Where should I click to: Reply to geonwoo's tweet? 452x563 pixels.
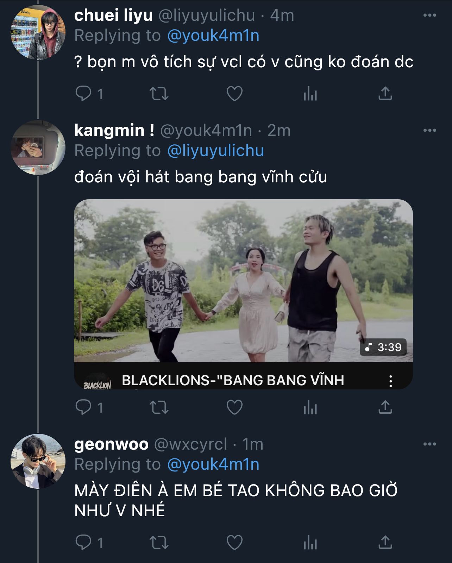coord(83,542)
